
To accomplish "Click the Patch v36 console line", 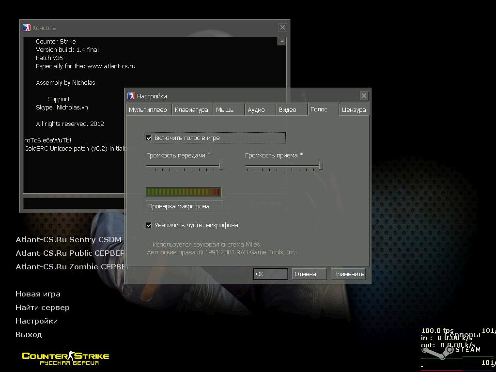I will tap(49, 58).
